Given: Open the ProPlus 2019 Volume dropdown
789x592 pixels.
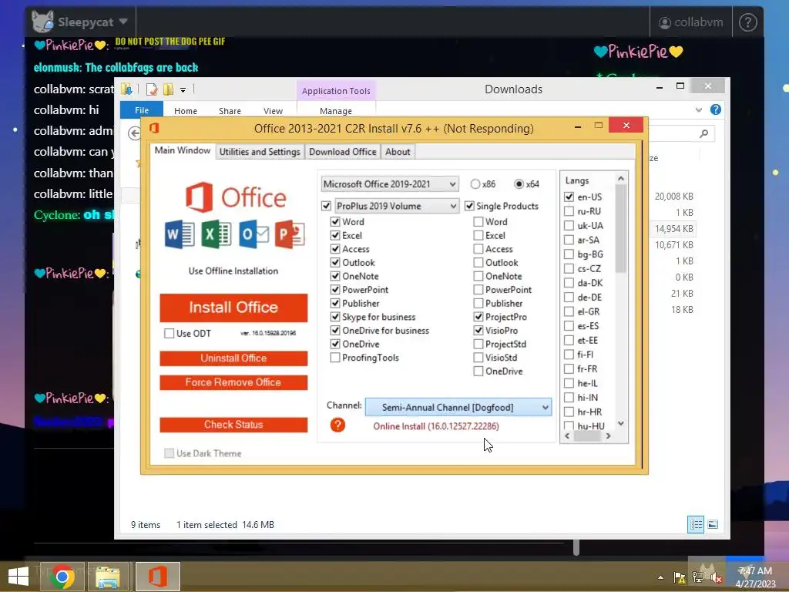Looking at the screenshot, I should coord(397,206).
